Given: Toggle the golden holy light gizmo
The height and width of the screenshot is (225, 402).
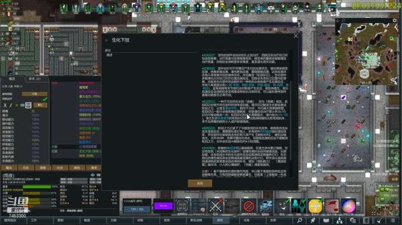Looking at the screenshot, I should (315, 206).
